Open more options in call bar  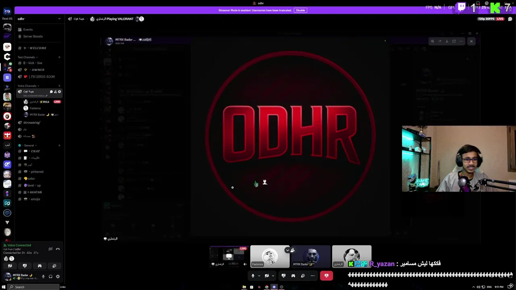pyautogui.click(x=312, y=276)
